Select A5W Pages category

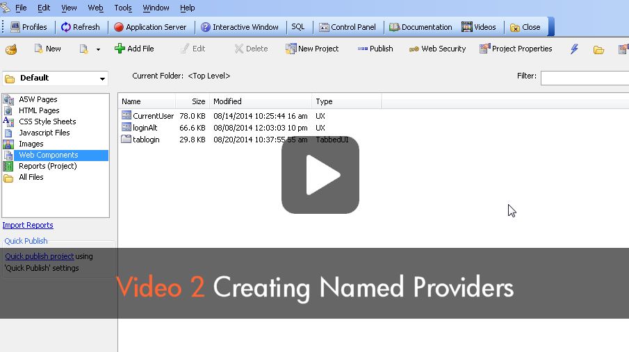tap(38, 99)
